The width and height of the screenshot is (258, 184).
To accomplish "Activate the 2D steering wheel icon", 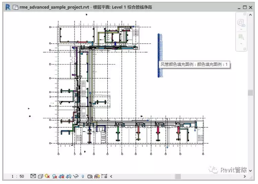I will click(241, 22).
